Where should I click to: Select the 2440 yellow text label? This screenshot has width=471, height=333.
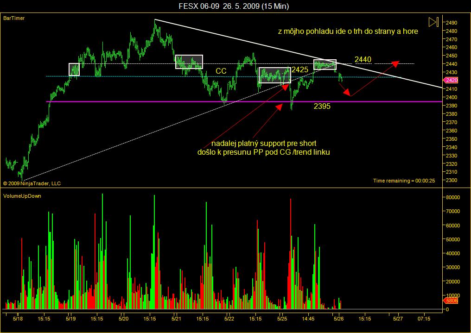363,60
